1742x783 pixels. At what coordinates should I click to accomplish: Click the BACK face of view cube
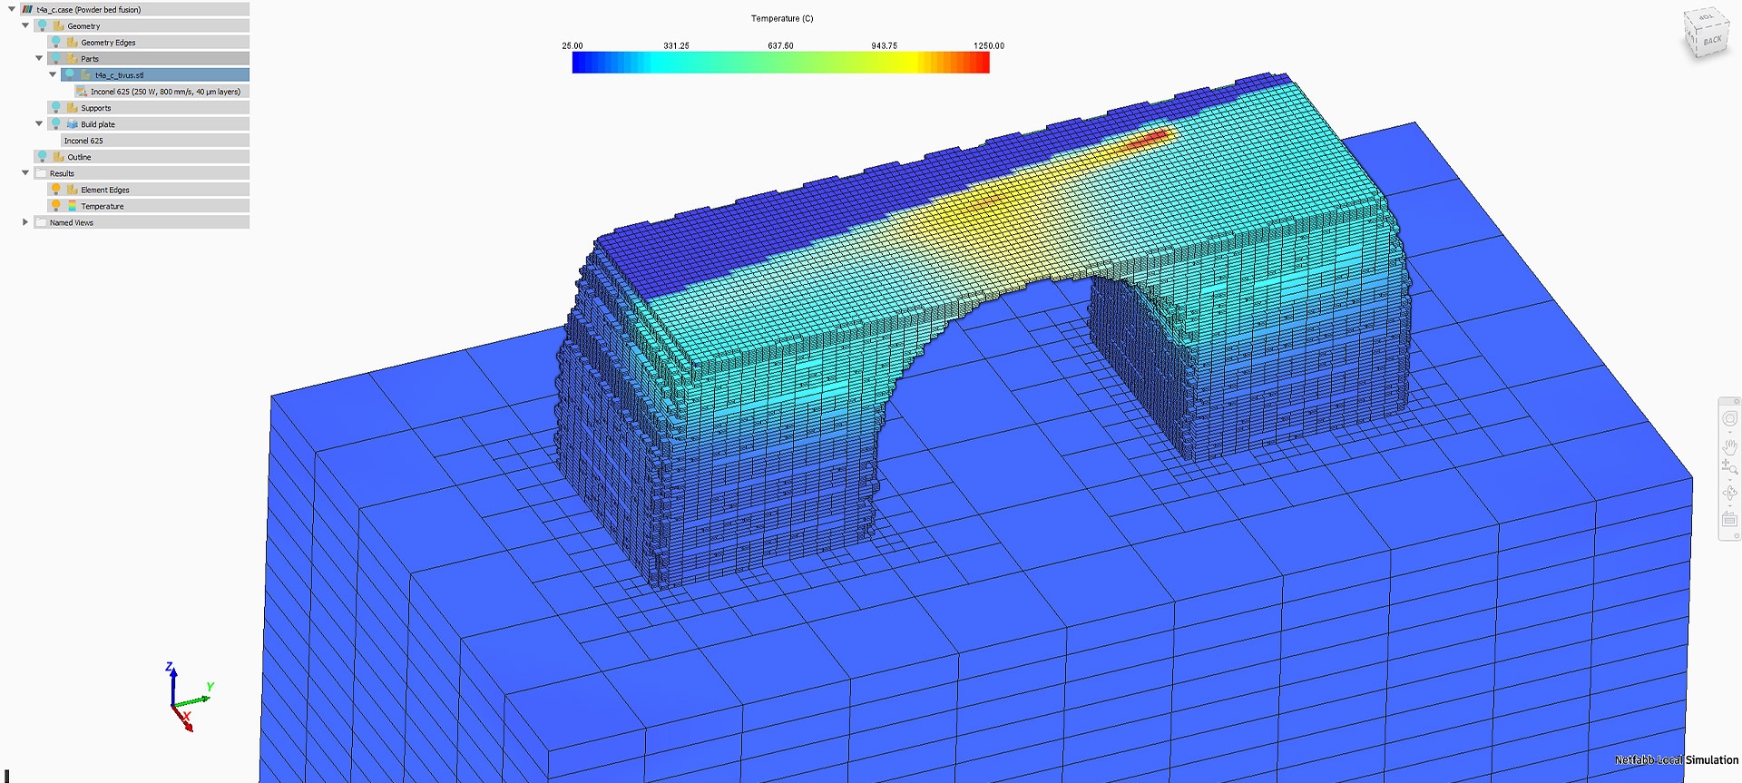(x=1711, y=41)
